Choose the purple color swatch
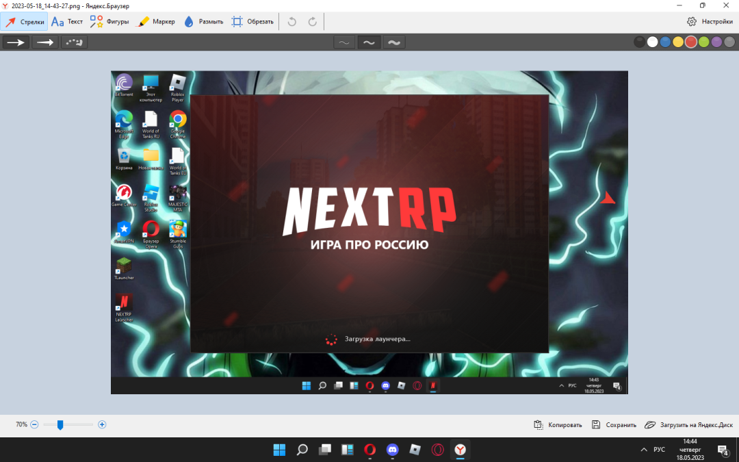The height and width of the screenshot is (462, 739). (716, 42)
